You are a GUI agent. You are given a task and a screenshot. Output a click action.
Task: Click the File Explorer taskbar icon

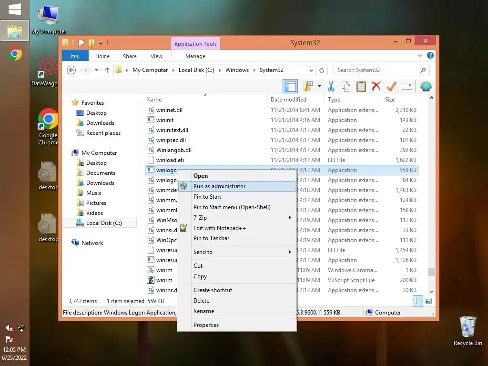pos(15,30)
